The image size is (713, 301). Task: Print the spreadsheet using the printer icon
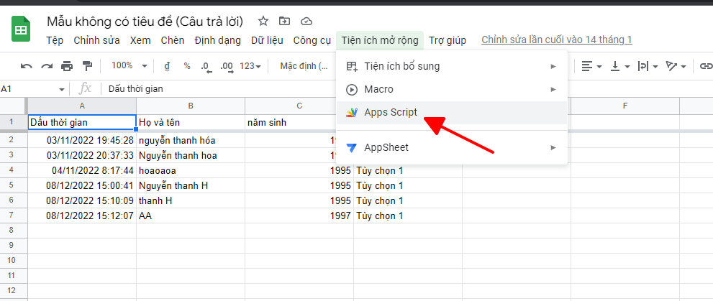67,66
